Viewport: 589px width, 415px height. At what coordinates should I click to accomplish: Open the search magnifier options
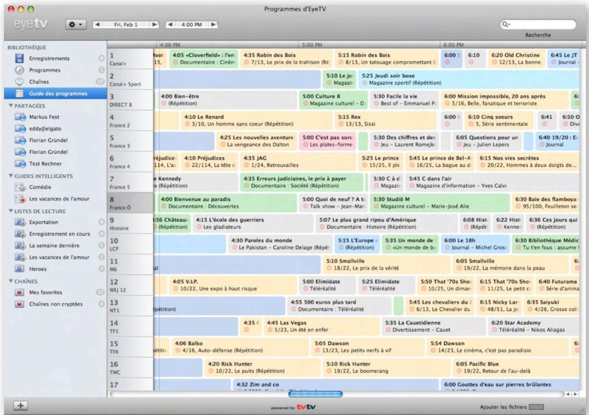click(506, 25)
